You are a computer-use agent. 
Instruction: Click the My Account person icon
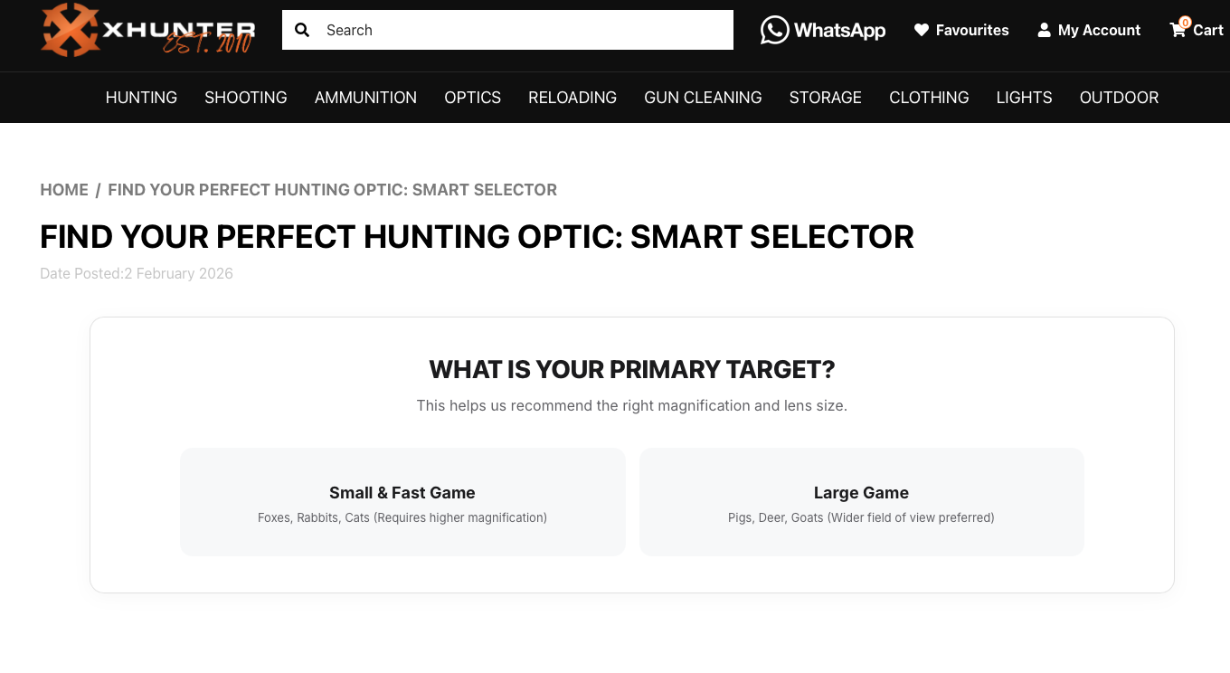coord(1045,29)
